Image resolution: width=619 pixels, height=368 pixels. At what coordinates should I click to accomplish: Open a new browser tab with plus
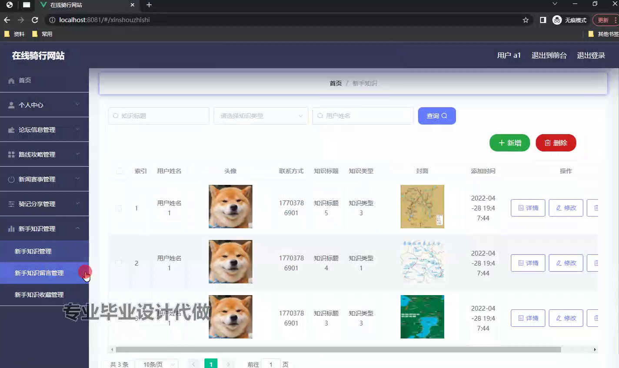coord(149,5)
